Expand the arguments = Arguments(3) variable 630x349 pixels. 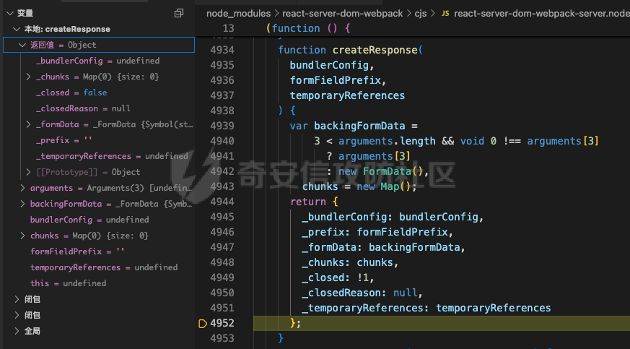tap(22, 188)
